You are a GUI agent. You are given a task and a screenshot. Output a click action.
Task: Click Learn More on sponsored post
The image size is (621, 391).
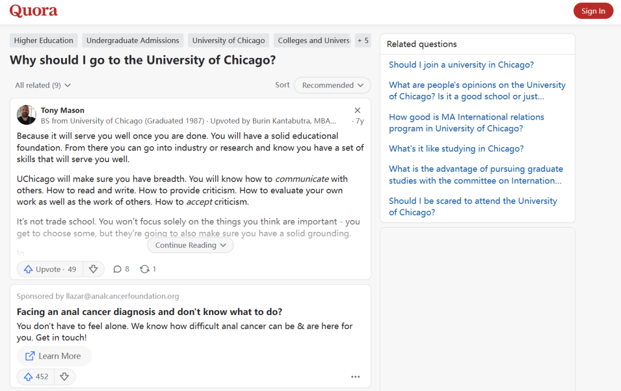pos(53,356)
